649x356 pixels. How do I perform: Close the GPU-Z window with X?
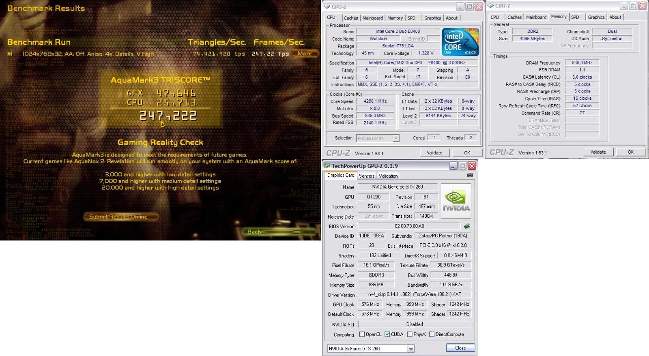(472, 166)
